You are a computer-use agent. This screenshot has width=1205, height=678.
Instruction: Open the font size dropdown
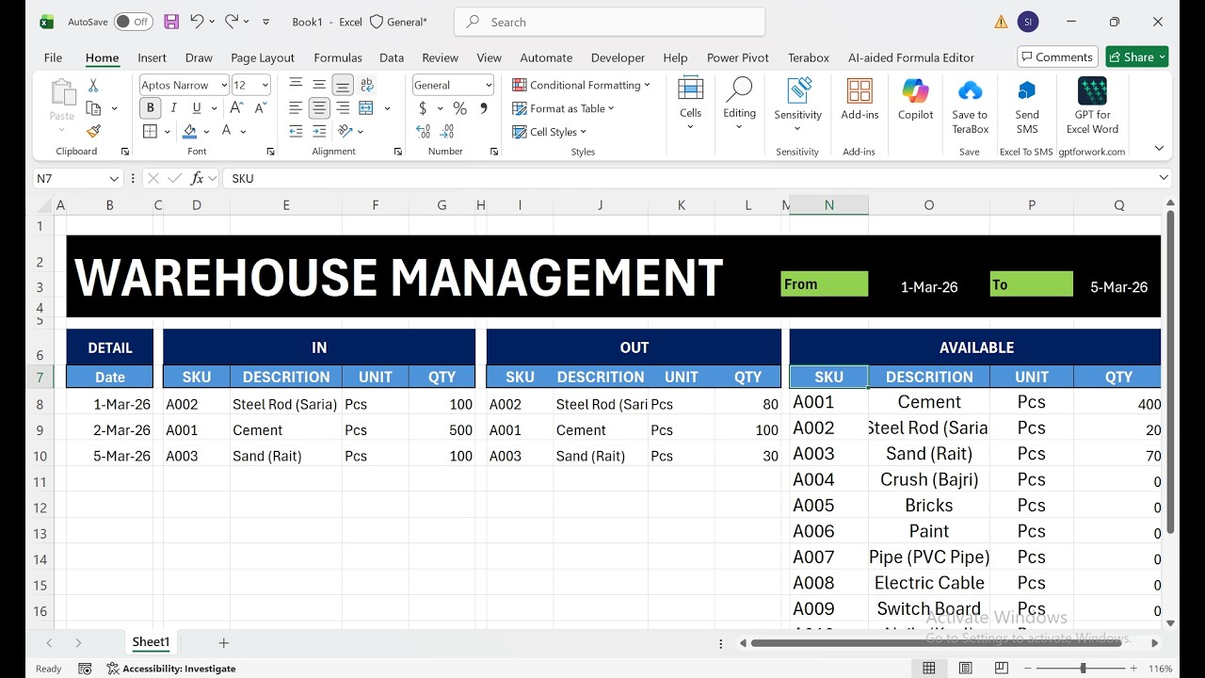coord(265,85)
